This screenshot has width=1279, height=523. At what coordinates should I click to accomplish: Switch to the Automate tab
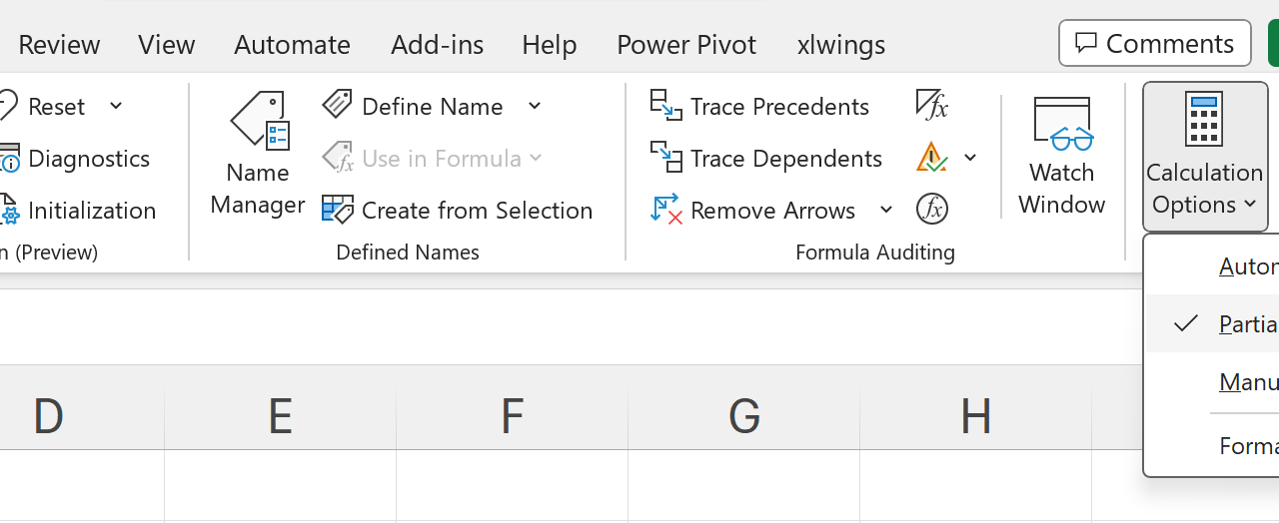[x=292, y=45]
